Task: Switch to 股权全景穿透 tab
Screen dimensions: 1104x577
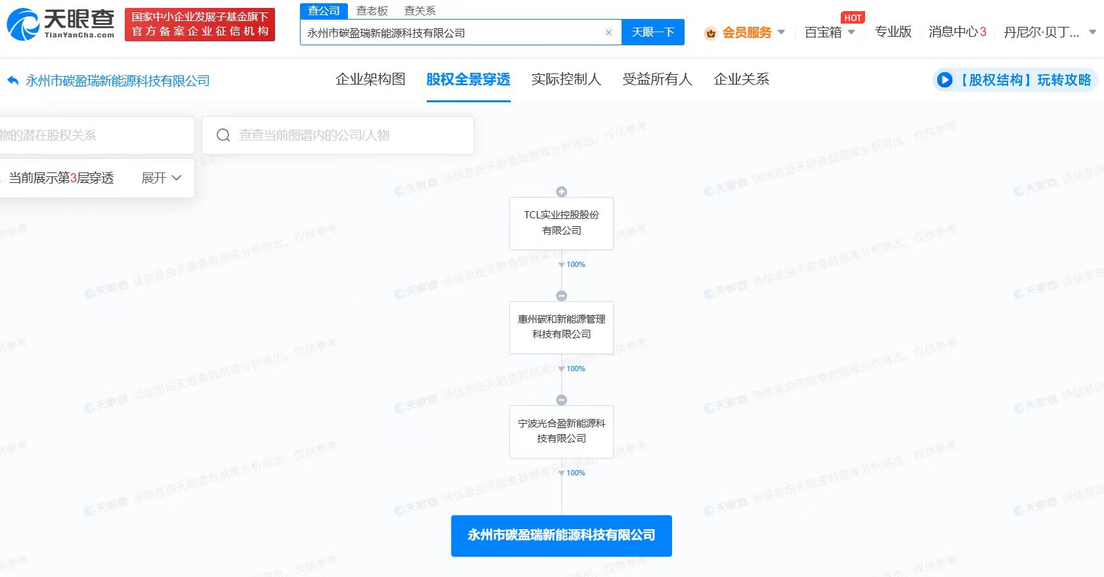Action: pos(468,79)
